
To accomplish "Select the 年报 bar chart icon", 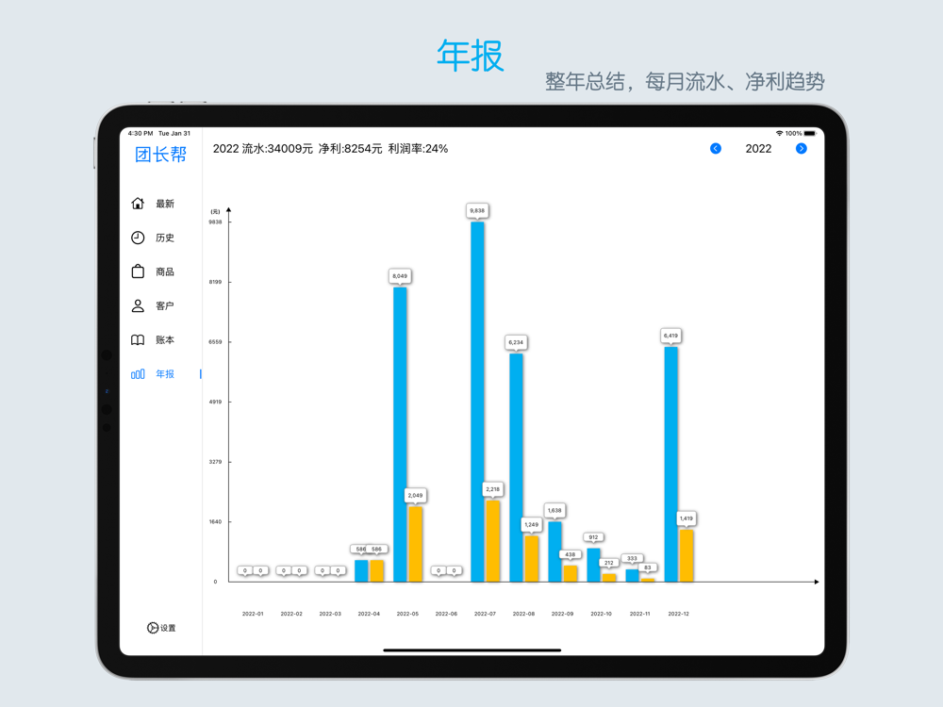I will click(138, 374).
